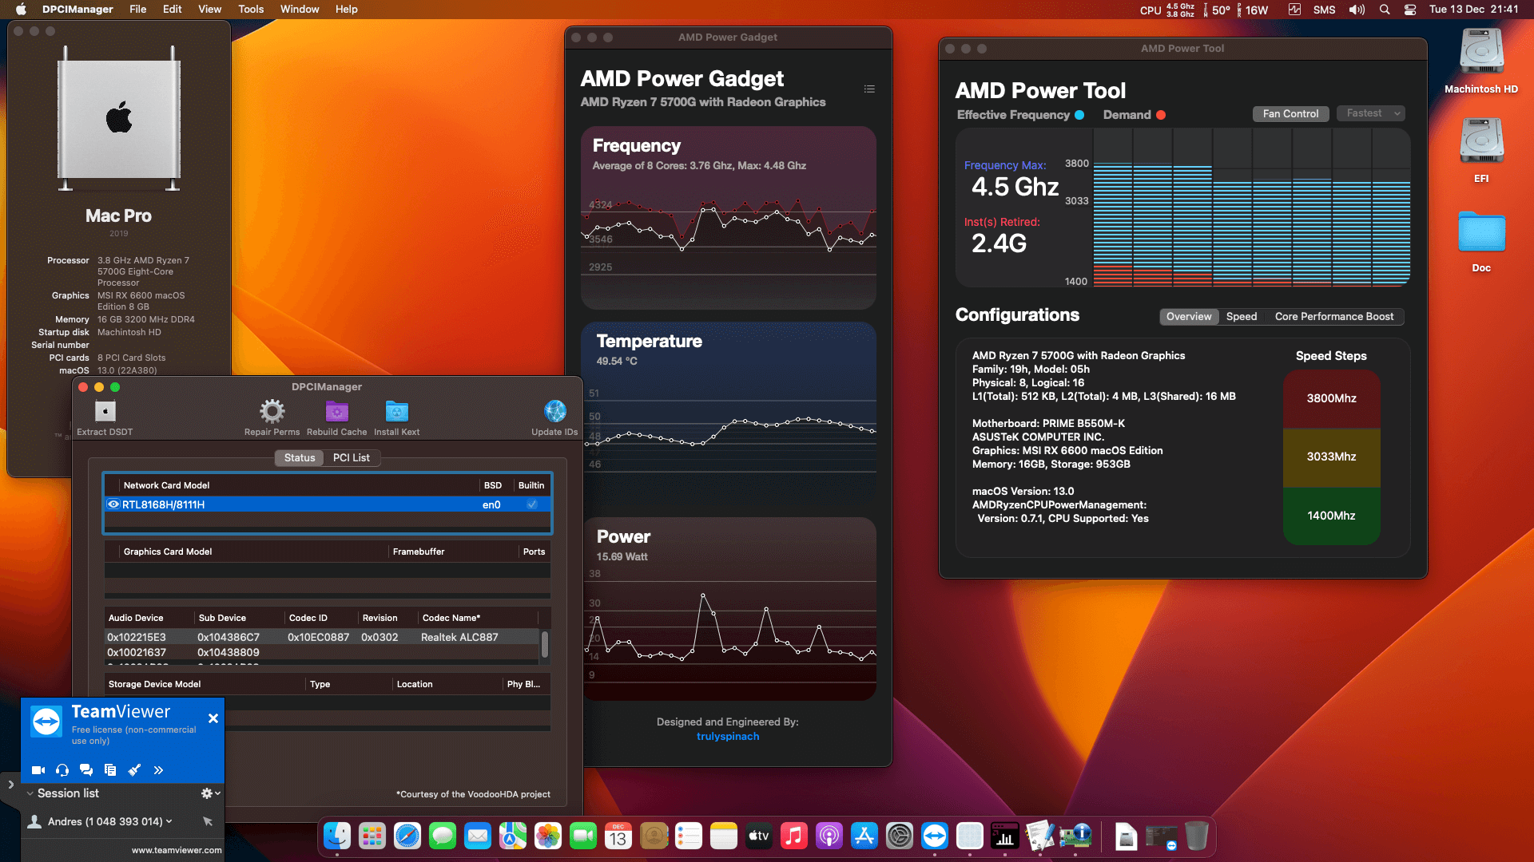The height and width of the screenshot is (862, 1534).
Task: Click the Rebuild Cache icon
Action: click(336, 409)
